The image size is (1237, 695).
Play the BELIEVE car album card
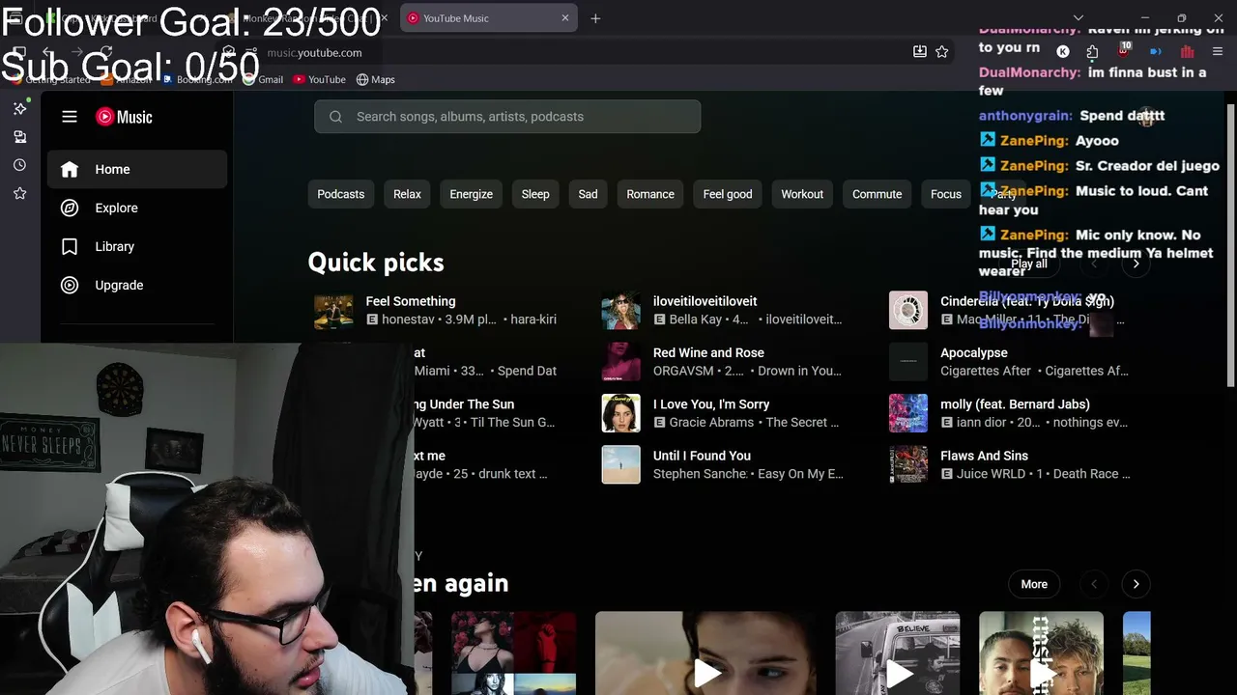tap(898, 653)
